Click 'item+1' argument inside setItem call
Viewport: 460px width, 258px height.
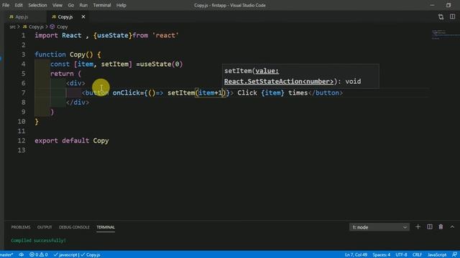tap(211, 92)
